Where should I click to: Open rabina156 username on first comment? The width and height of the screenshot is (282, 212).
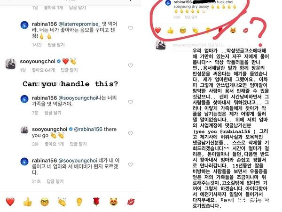pos(45,24)
